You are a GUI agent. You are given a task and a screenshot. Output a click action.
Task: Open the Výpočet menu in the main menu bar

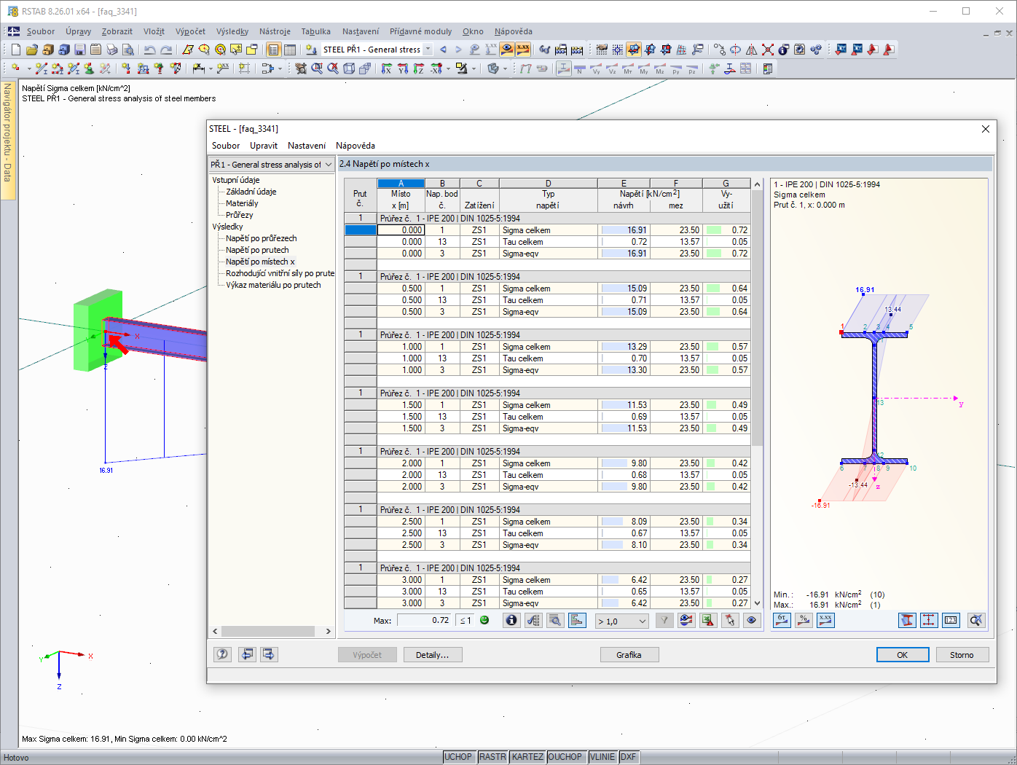coord(190,31)
